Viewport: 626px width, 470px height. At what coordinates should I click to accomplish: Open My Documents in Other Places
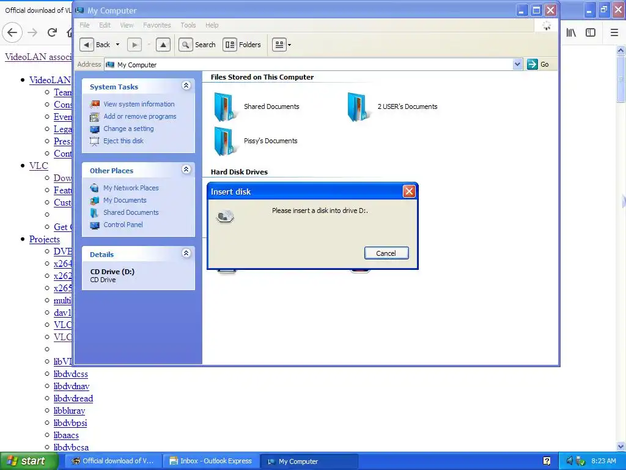[x=125, y=200]
